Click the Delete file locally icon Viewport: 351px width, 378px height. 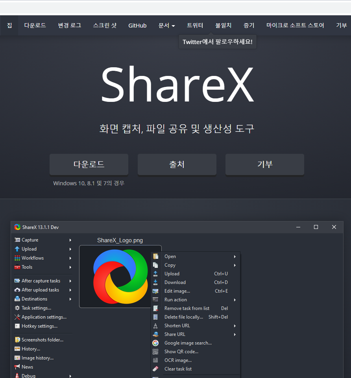tap(155, 317)
